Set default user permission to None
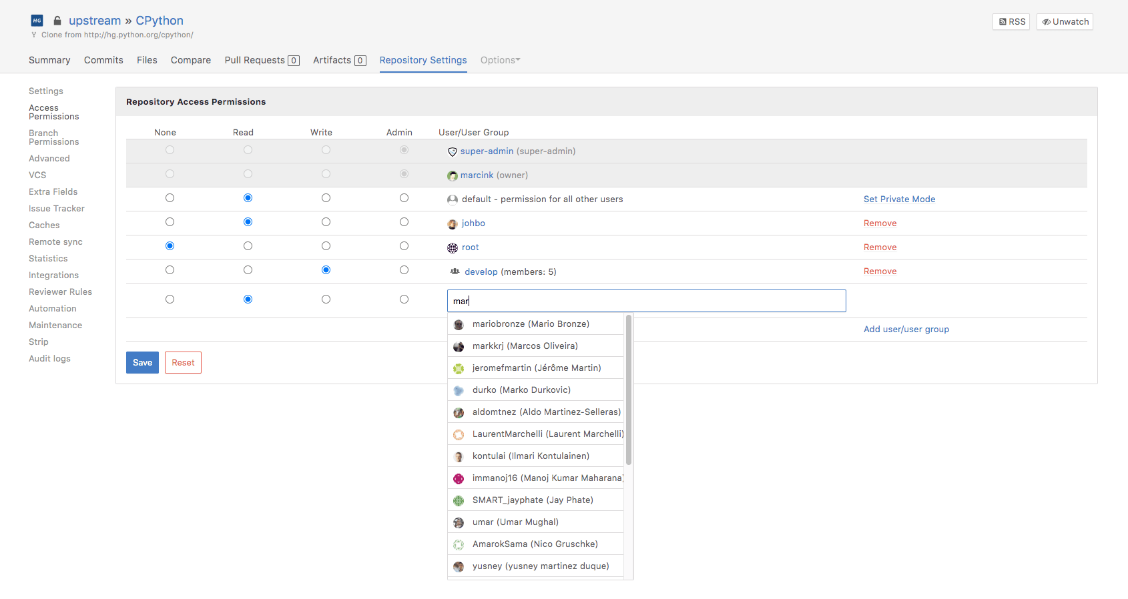The width and height of the screenshot is (1128, 599). click(170, 198)
